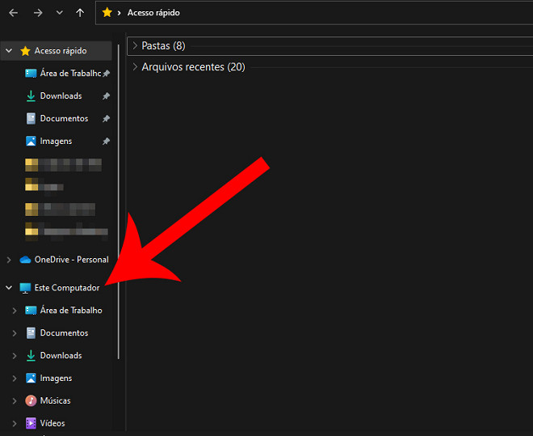Open Documentos label under Este Computador
This screenshot has height=436, width=533.
coord(64,333)
